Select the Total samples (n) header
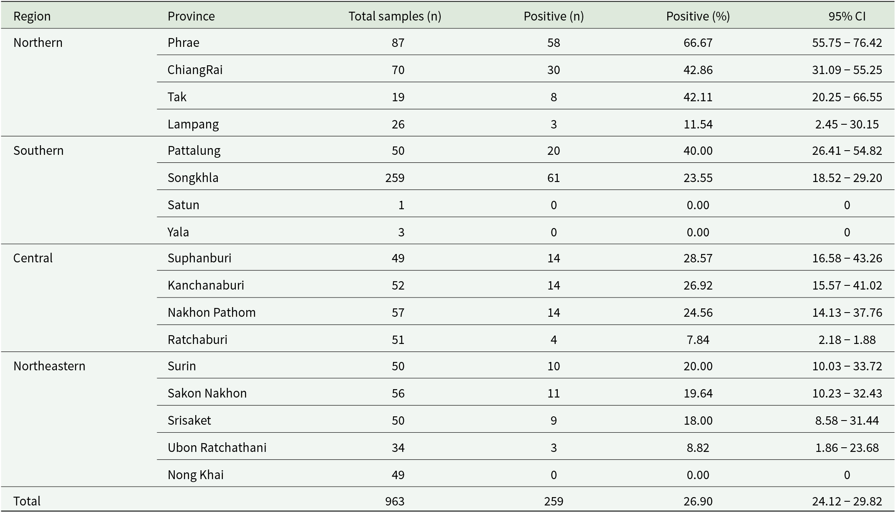The height and width of the screenshot is (513, 896). click(x=395, y=16)
